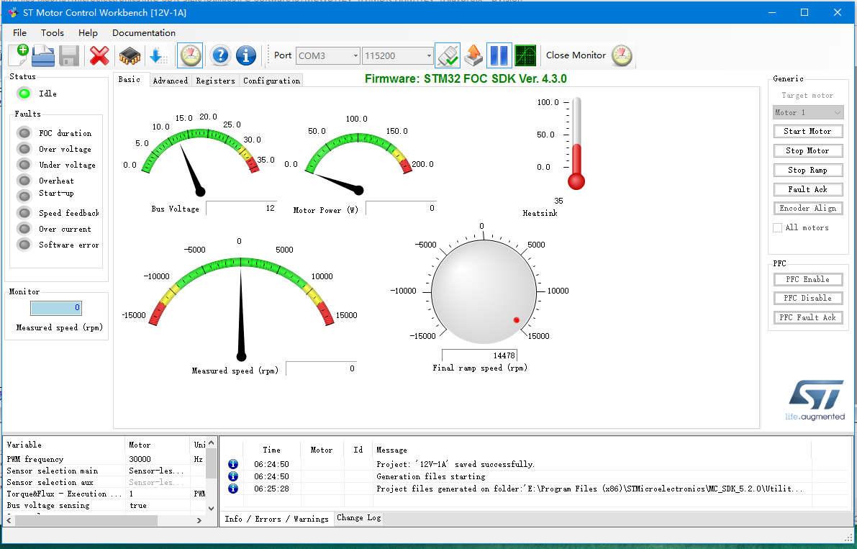This screenshot has width=857, height=549.
Task: Click the Open Project folder icon
Action: tap(43, 55)
